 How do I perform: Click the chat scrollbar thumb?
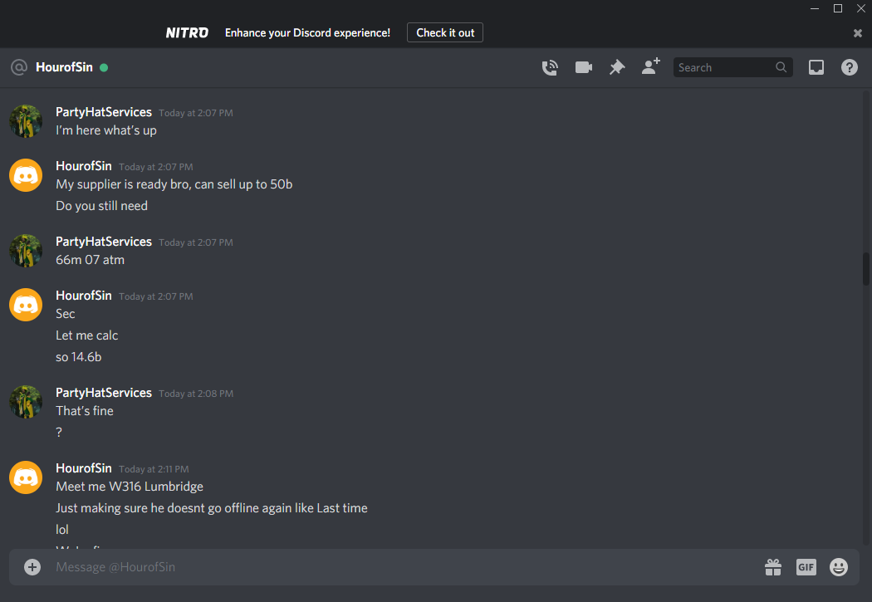pos(866,269)
